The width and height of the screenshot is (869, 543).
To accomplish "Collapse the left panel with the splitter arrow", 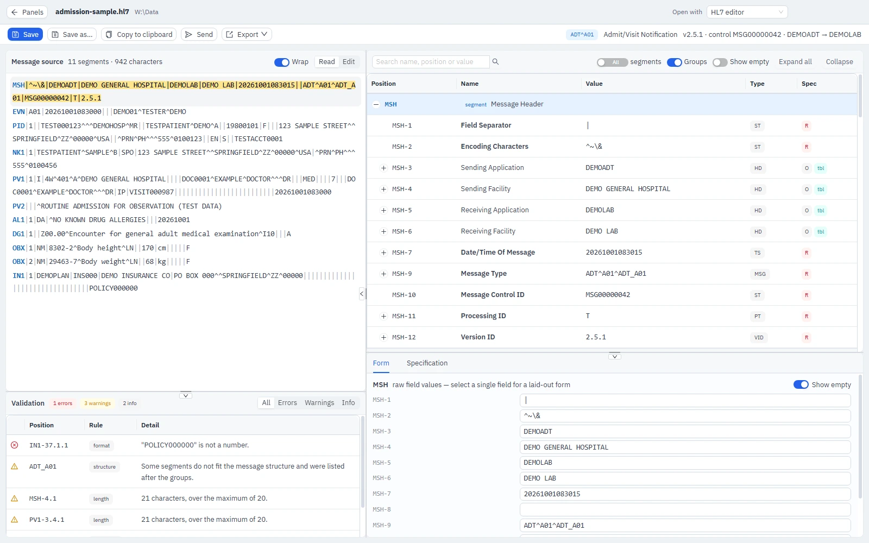I will (362, 294).
